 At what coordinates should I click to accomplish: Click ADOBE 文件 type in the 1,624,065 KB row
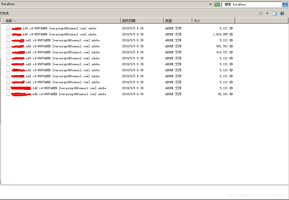pyautogui.click(x=173, y=34)
